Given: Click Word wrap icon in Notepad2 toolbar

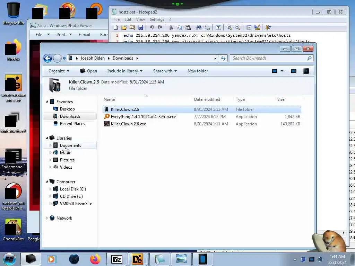Looking at the screenshot, I should [218, 27].
